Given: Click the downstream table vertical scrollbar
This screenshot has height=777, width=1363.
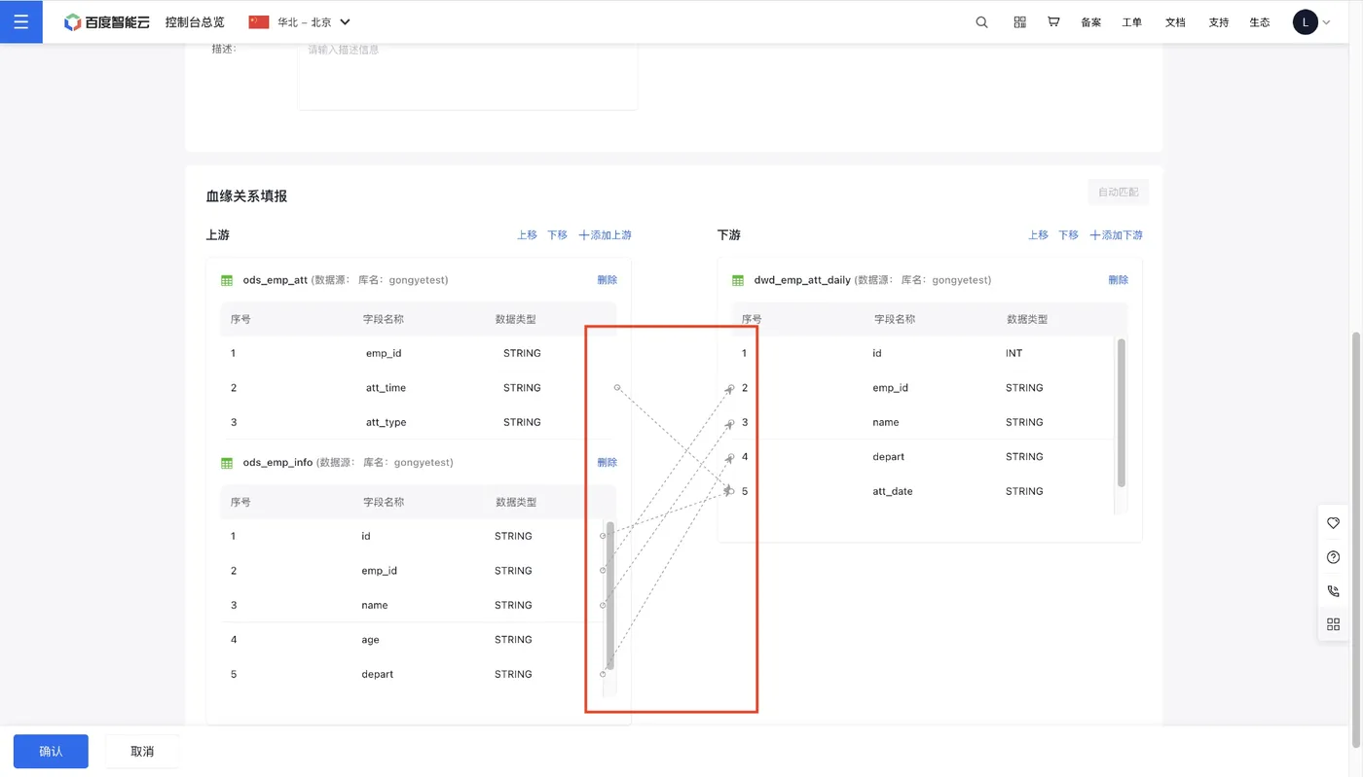Looking at the screenshot, I should [x=1122, y=413].
